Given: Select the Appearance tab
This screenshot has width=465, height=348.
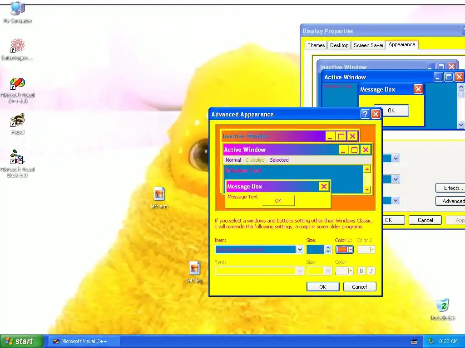Looking at the screenshot, I should point(402,44).
